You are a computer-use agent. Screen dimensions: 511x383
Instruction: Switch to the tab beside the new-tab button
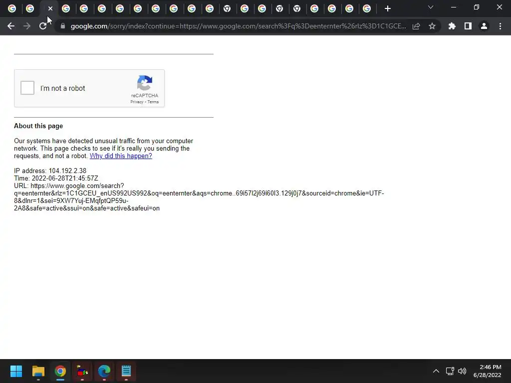367,9
